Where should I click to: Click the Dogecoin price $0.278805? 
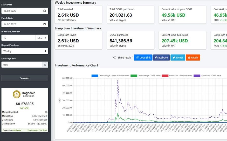point(25,104)
